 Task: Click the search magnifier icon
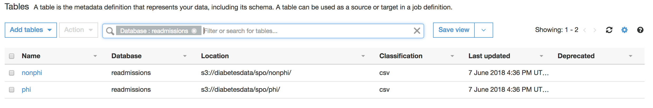coord(110,31)
